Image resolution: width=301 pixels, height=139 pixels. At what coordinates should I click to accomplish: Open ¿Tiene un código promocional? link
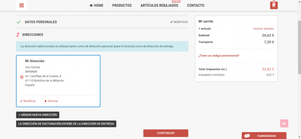[x=219, y=56]
